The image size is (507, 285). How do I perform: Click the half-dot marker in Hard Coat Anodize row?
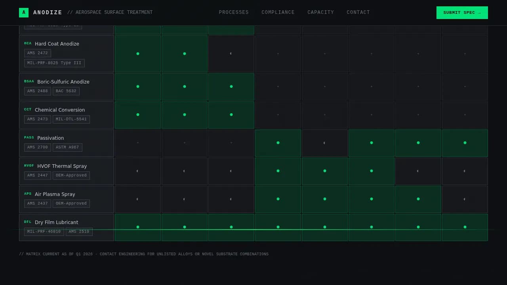click(x=231, y=53)
